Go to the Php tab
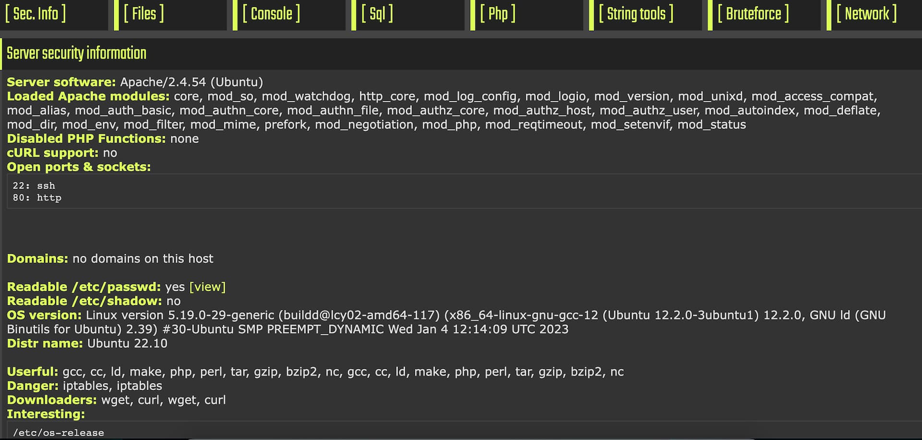 click(497, 14)
